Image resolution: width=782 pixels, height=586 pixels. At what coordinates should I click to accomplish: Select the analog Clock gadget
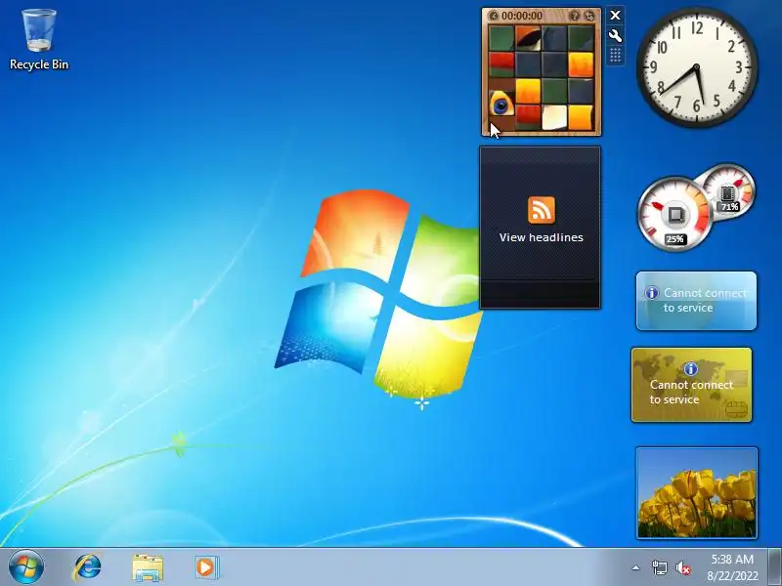coord(697,66)
